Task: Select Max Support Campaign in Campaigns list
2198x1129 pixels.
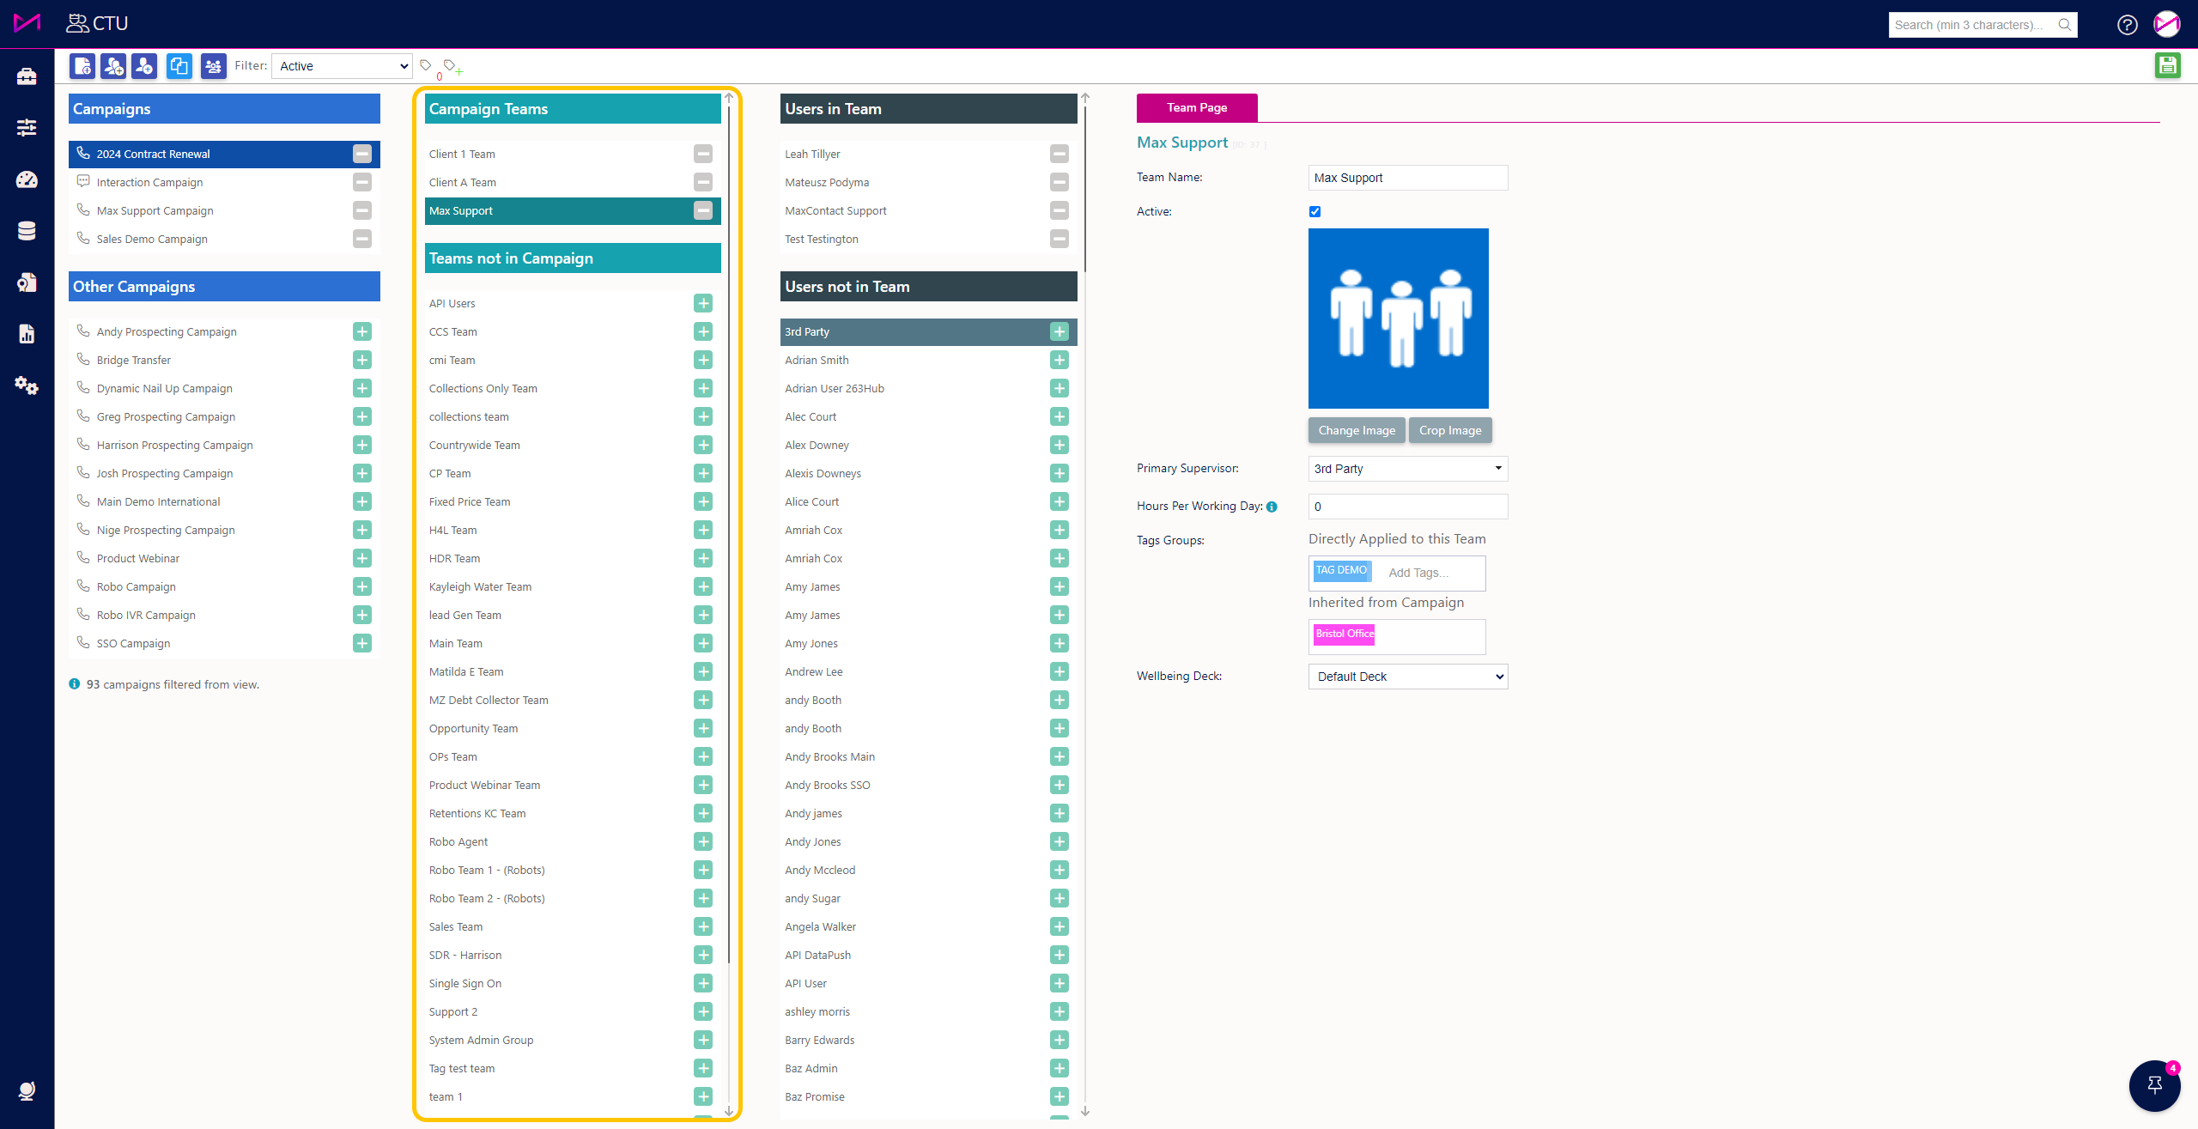Action: click(x=155, y=210)
